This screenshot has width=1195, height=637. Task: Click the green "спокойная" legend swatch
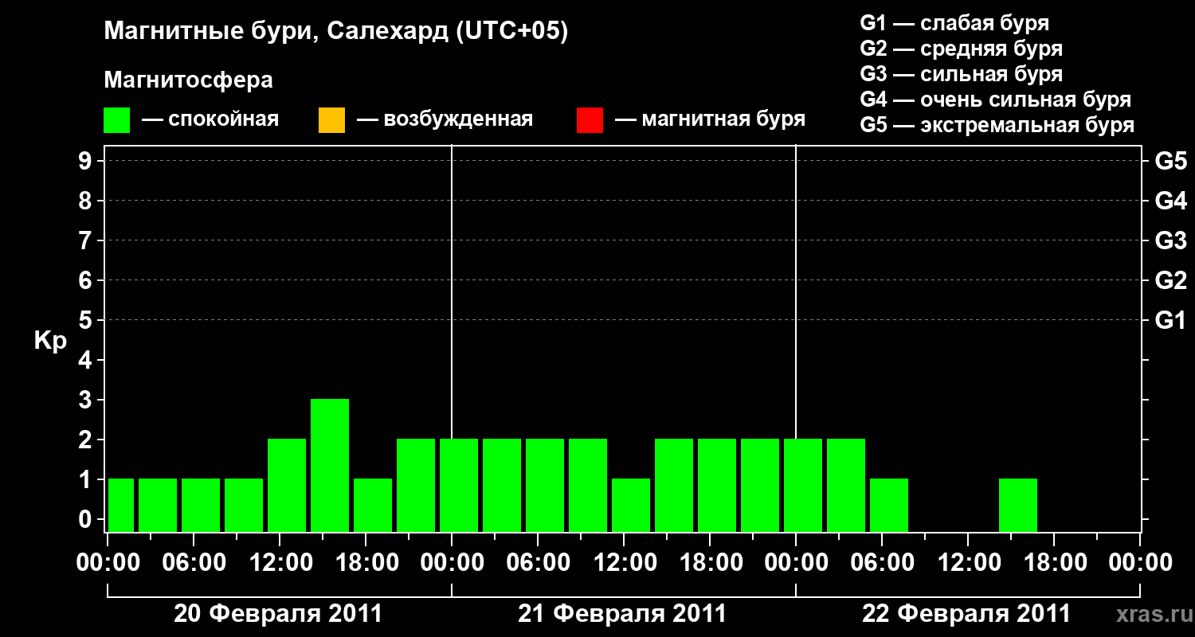point(117,120)
